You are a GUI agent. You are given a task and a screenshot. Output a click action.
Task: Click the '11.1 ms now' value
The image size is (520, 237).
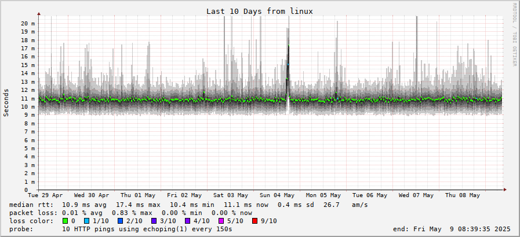click(246, 205)
